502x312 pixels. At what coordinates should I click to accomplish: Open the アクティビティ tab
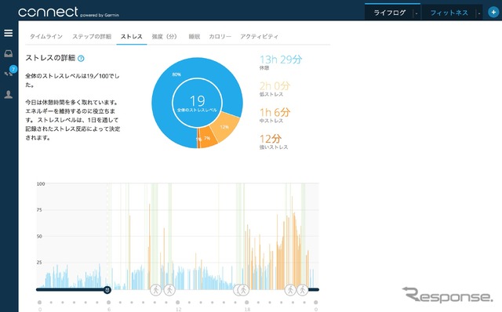pos(259,37)
